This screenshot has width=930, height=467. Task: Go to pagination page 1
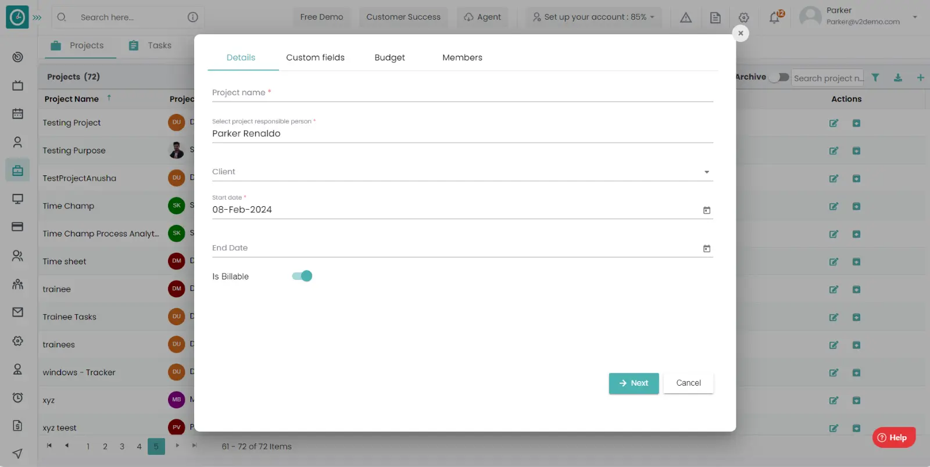click(88, 447)
